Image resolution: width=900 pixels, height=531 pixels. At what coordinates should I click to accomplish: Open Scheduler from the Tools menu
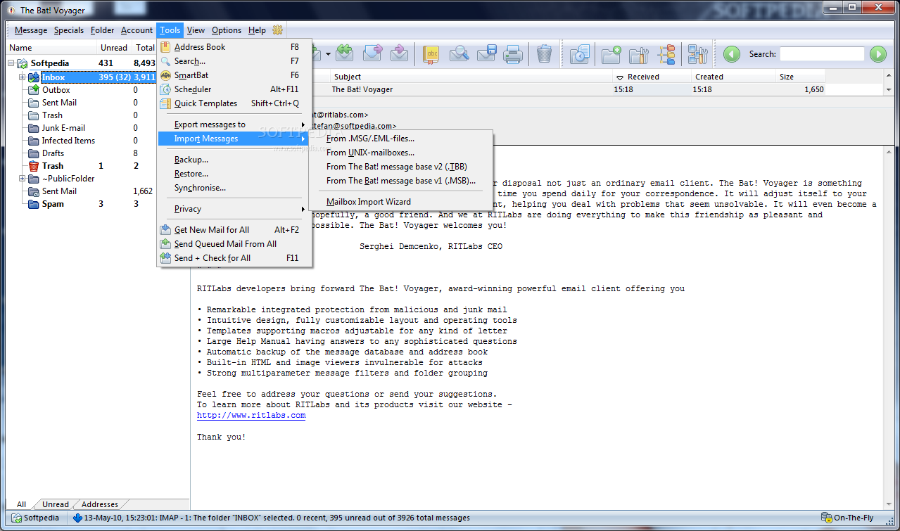pos(234,89)
